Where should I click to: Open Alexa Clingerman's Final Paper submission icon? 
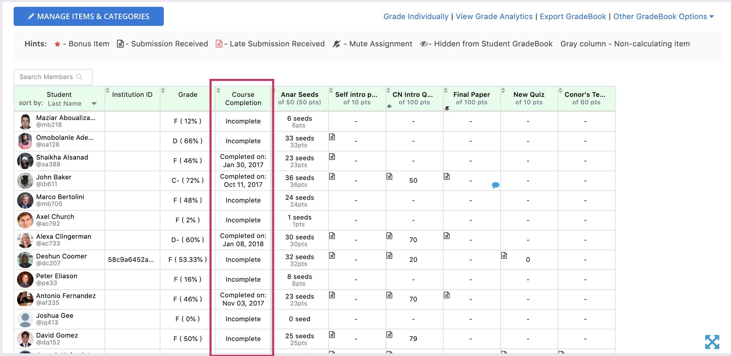(x=447, y=236)
